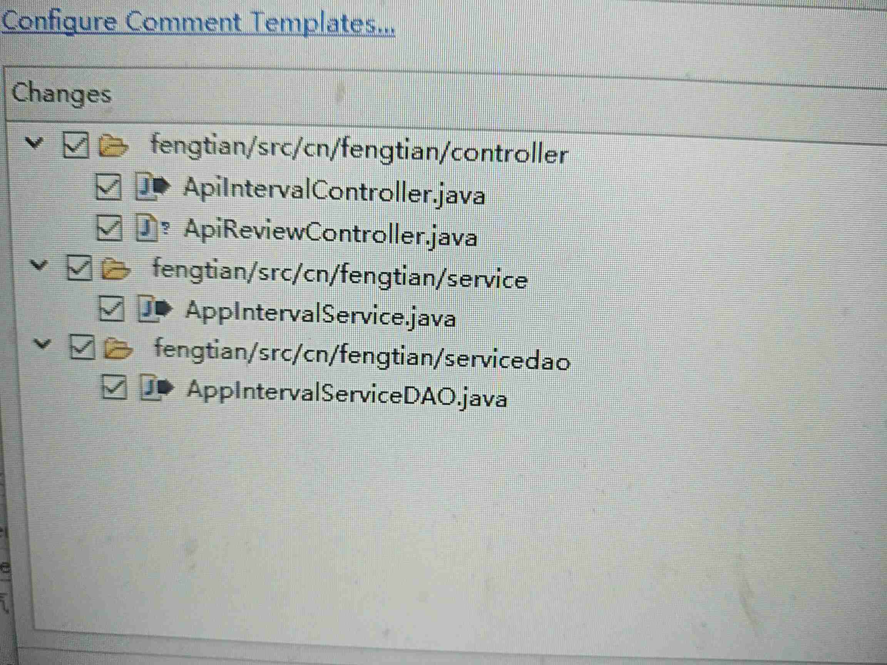Select the fengtian/src/cn/fengtian/service path row
The height and width of the screenshot is (665, 887).
pos(339,273)
